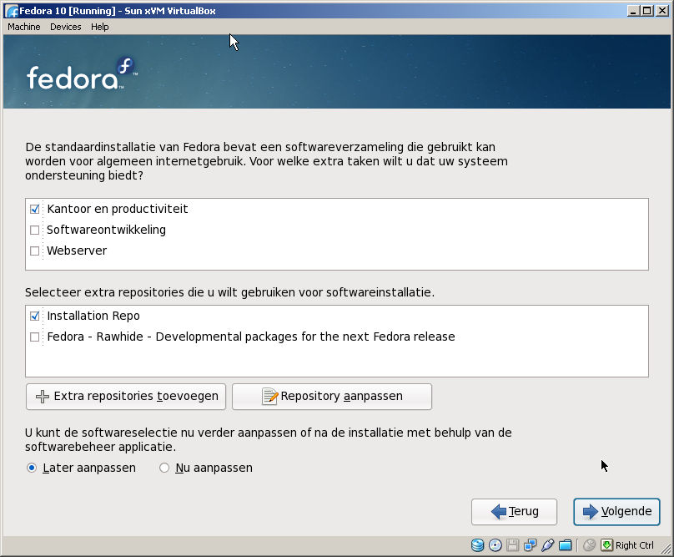Open the Devices menu

[65, 27]
